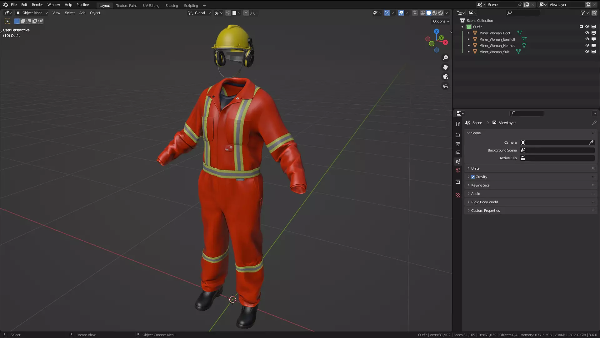This screenshot has width=600, height=338.
Task: Click the eyedropper in Camera field
Action: coord(591,142)
